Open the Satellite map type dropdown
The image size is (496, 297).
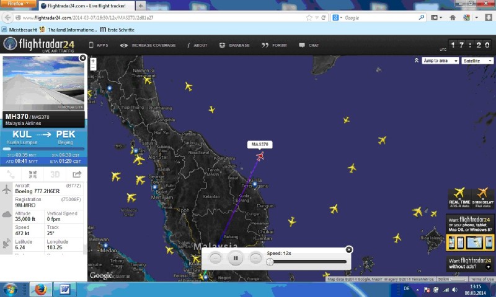(477, 61)
